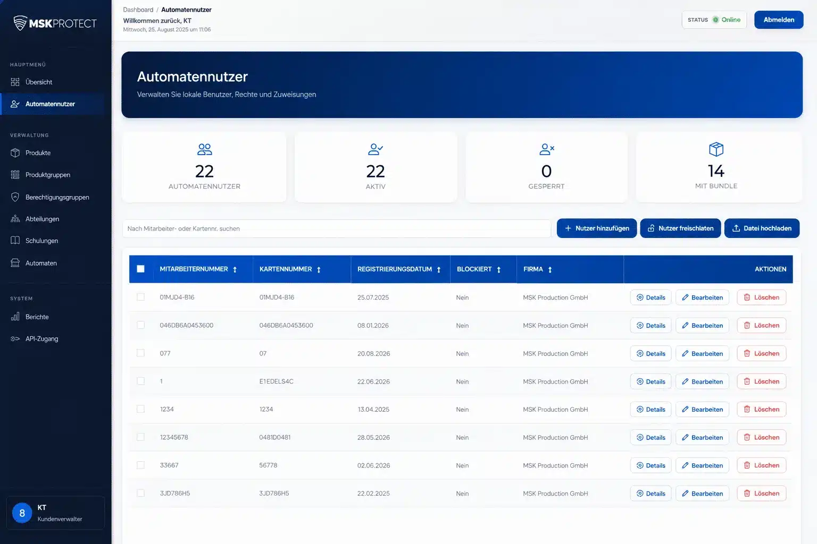Click Löschen for employee 33667
Image resolution: width=817 pixels, height=544 pixels.
click(761, 465)
